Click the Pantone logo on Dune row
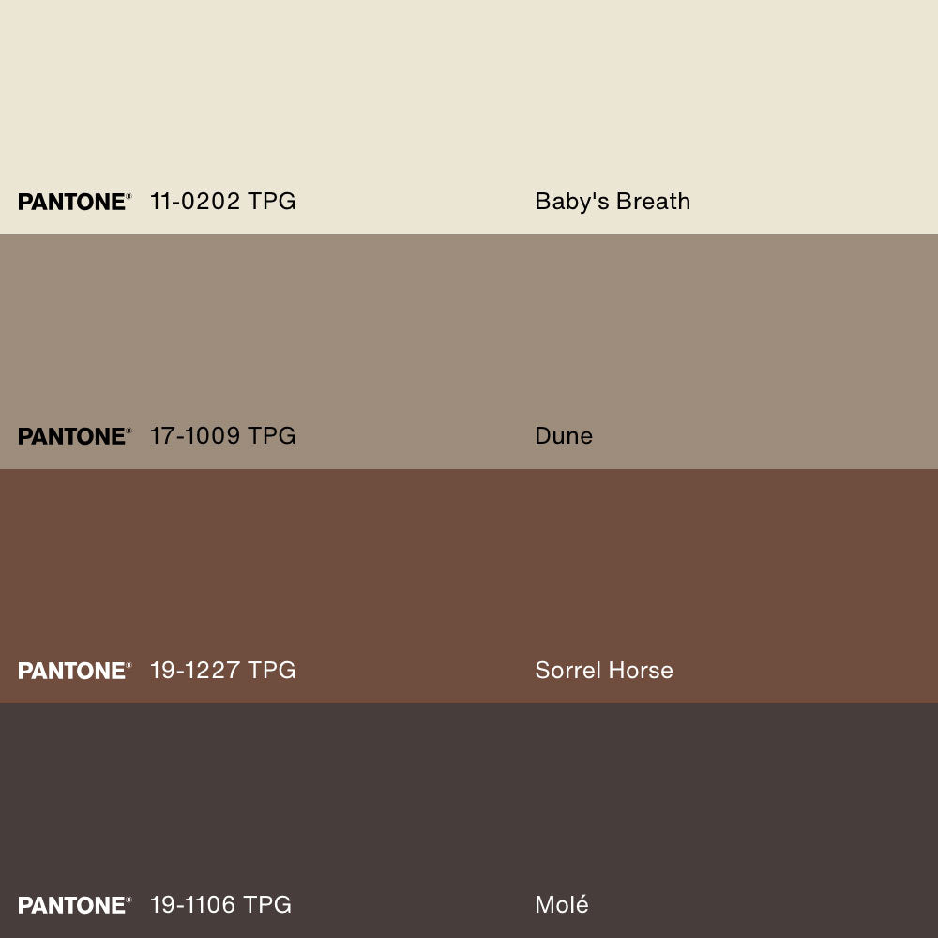This screenshot has width=938, height=938. (71, 436)
